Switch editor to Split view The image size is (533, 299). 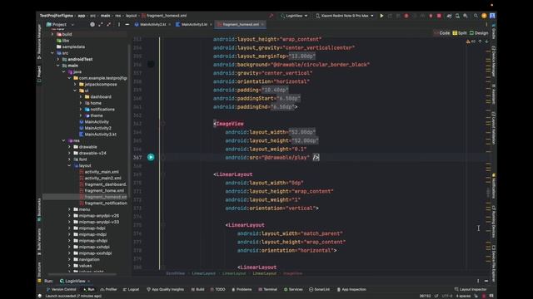click(460, 33)
